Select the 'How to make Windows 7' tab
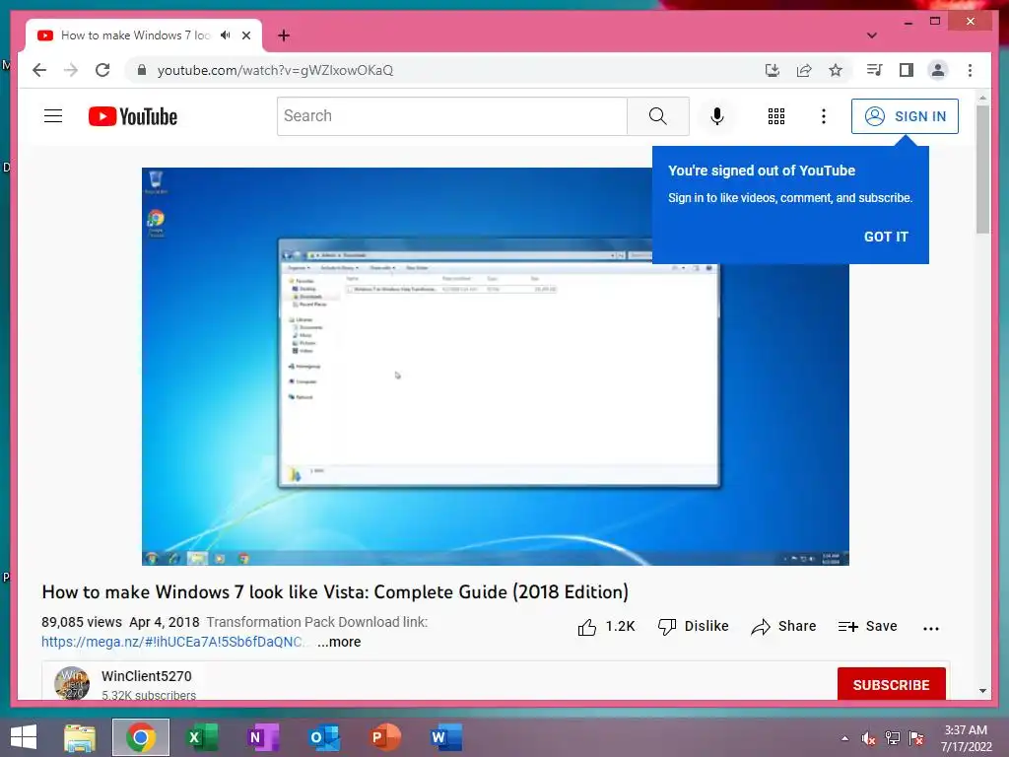This screenshot has height=757, width=1009. [x=135, y=35]
